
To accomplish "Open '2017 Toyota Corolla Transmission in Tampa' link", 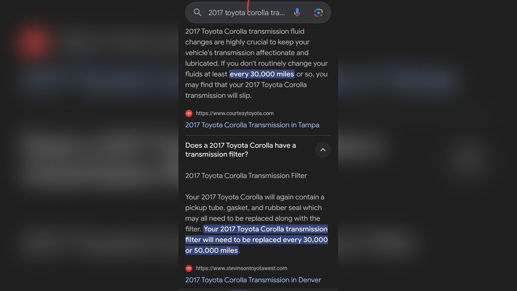I will pyautogui.click(x=252, y=125).
